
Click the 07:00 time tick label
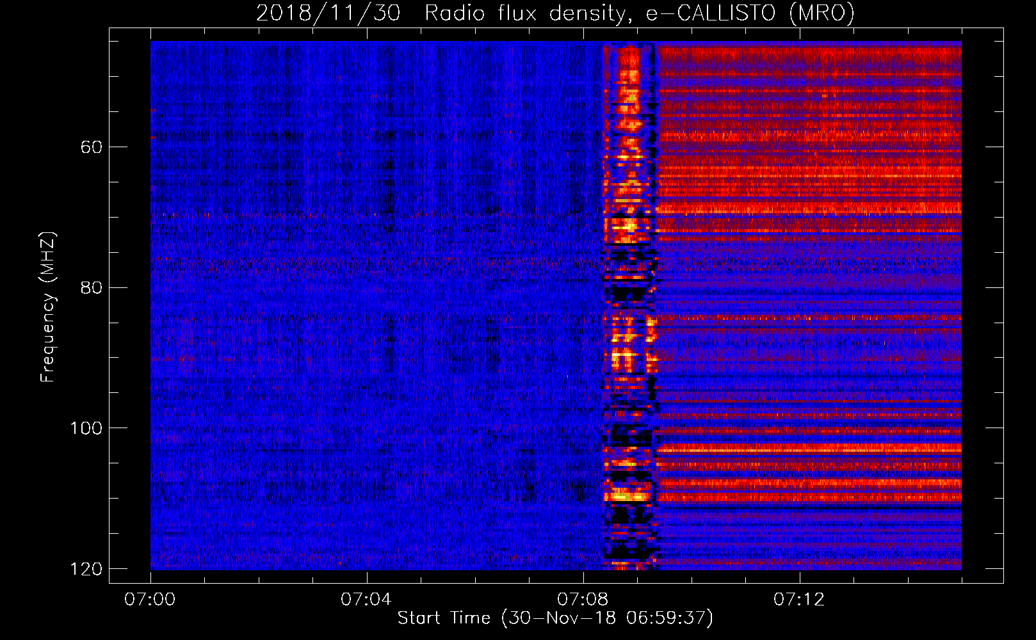[150, 600]
